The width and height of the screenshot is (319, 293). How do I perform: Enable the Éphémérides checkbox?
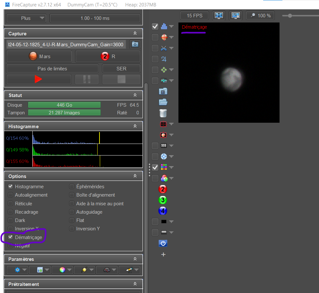(72, 186)
